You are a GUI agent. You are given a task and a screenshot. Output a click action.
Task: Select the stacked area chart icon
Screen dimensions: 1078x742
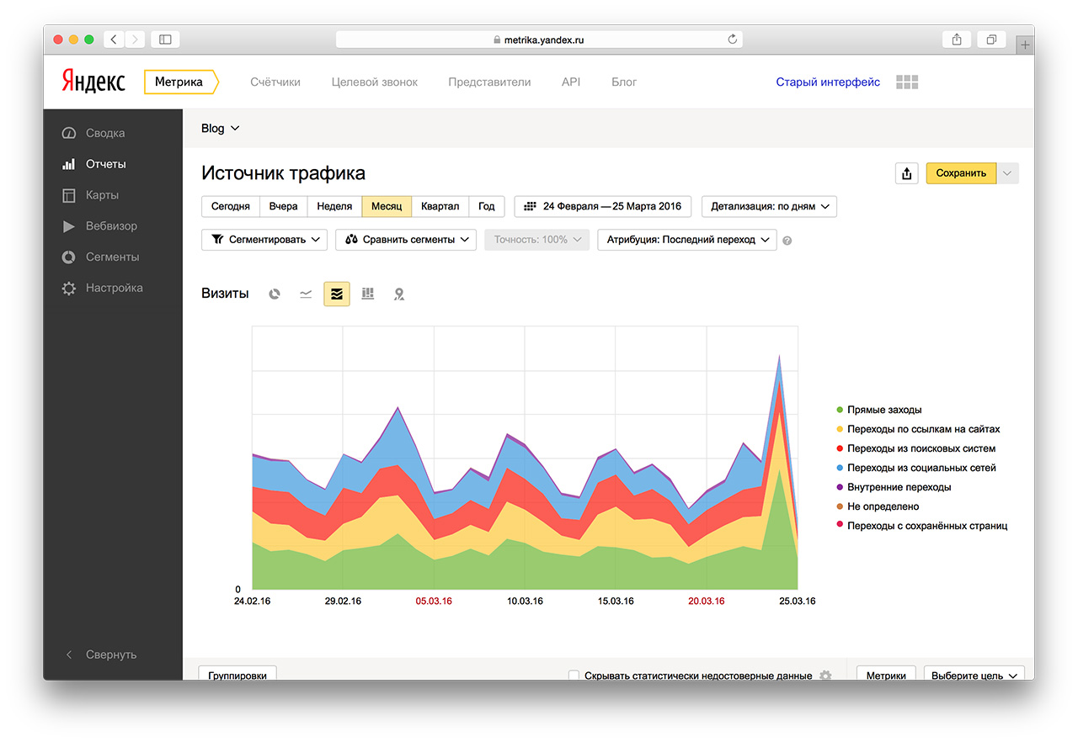(x=337, y=294)
